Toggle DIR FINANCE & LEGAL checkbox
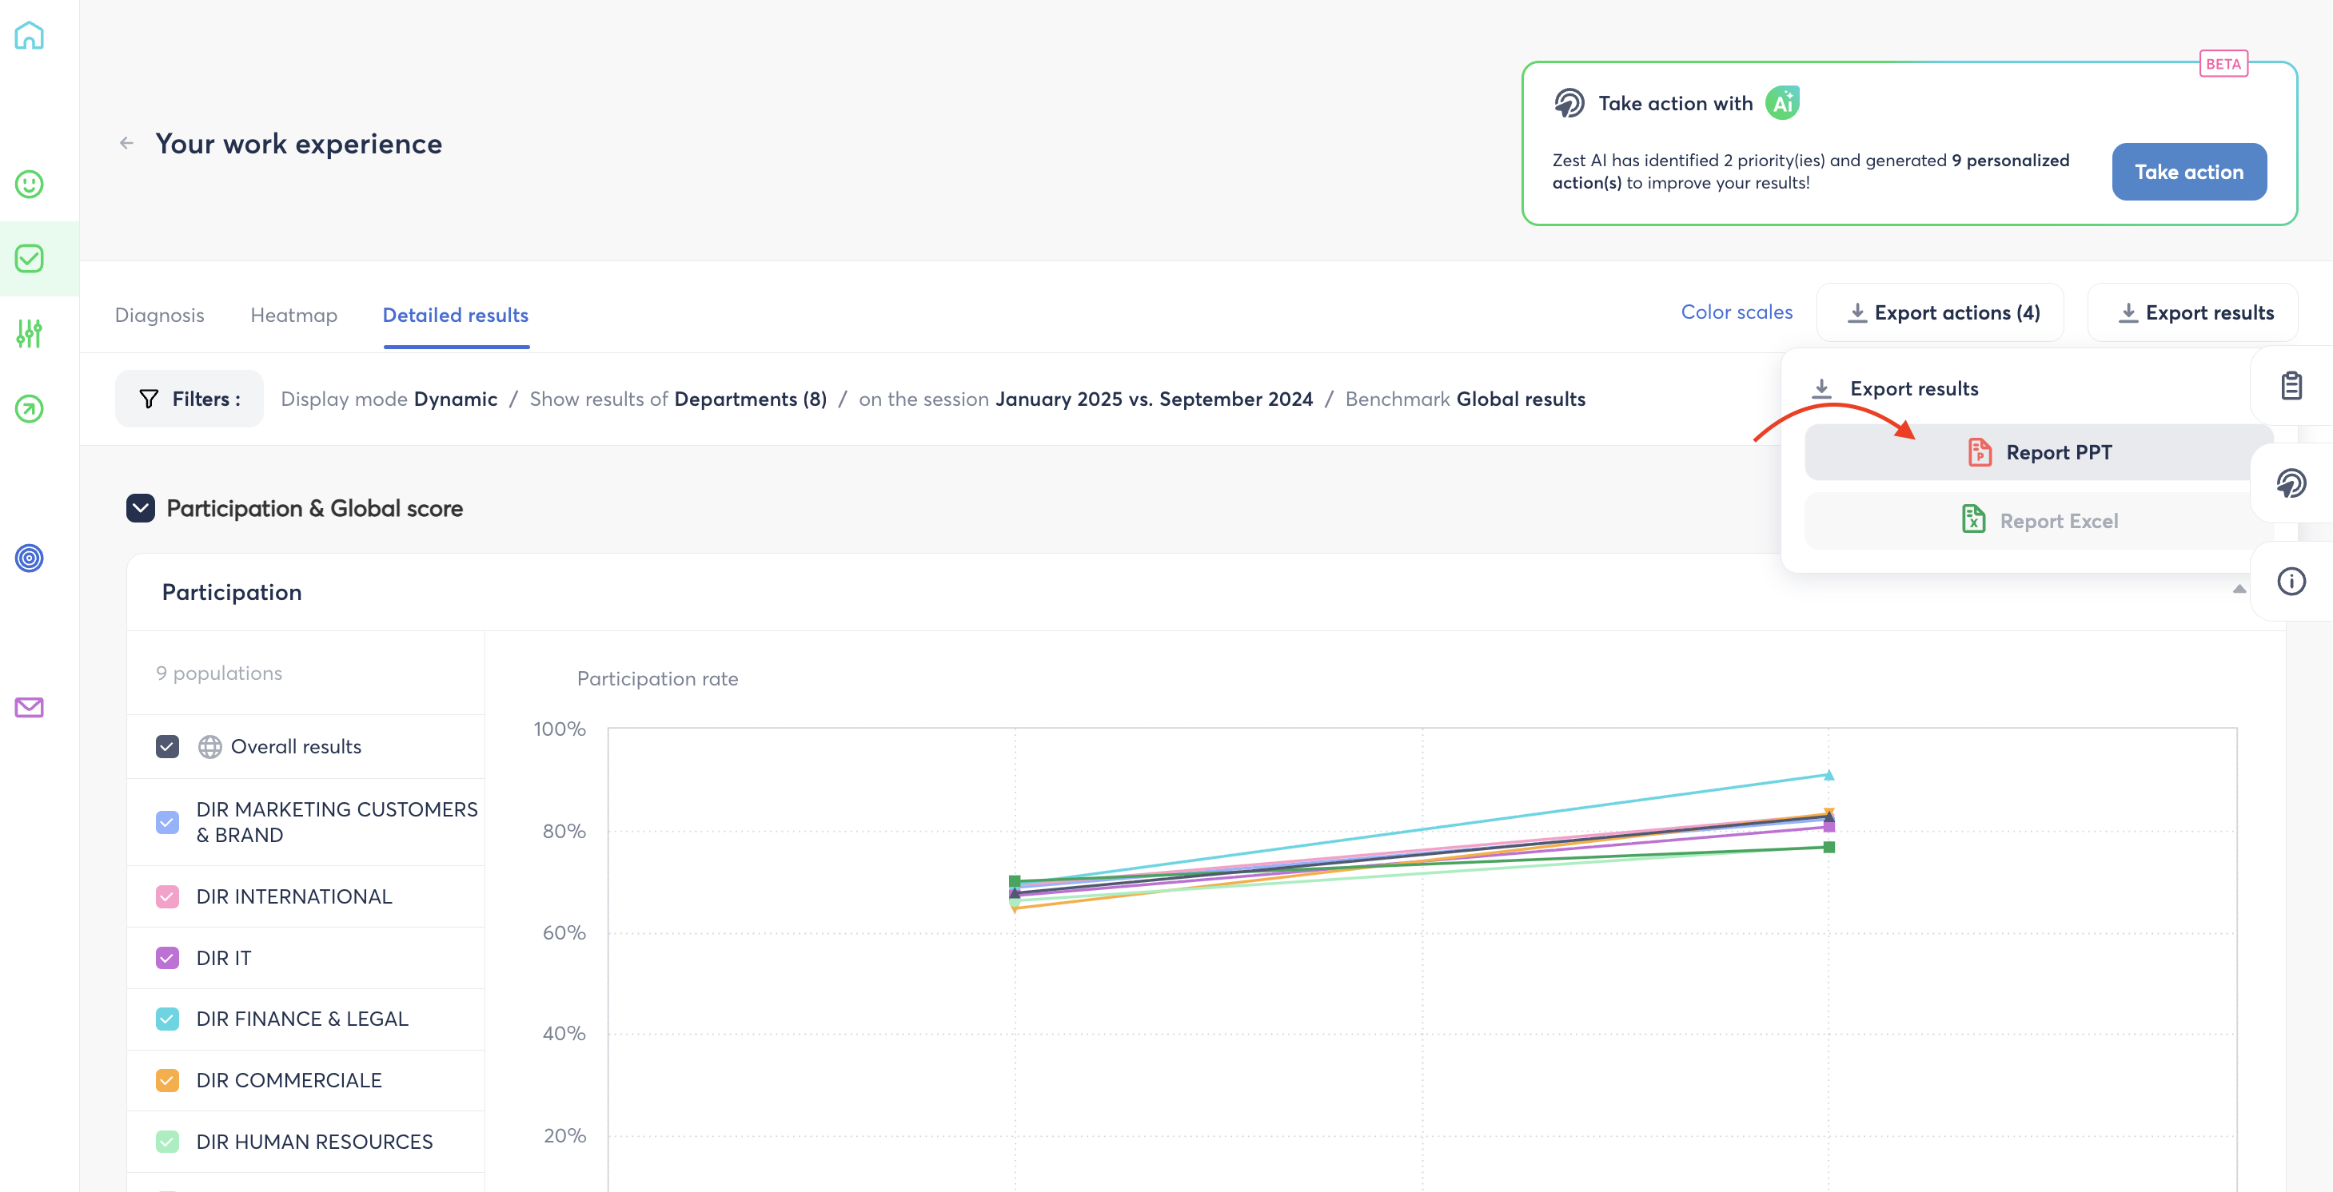This screenshot has height=1192, width=2333. (x=168, y=1019)
